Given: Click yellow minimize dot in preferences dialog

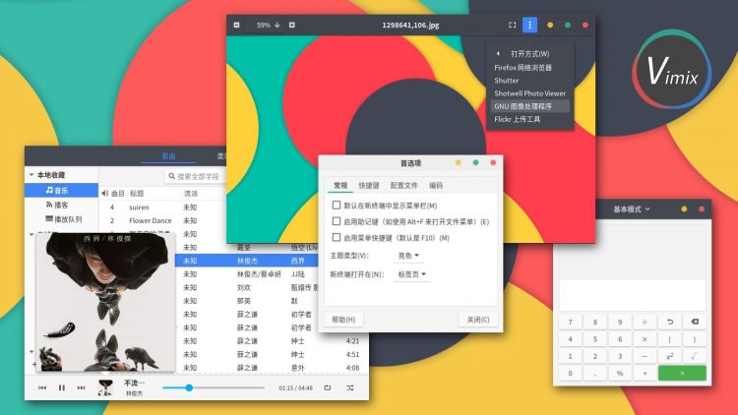Looking at the screenshot, I should pyautogui.click(x=458, y=163).
